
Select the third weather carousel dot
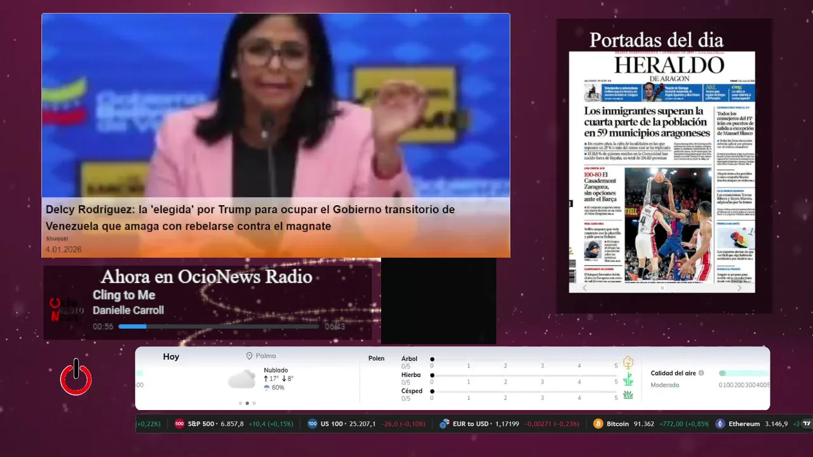(x=254, y=403)
